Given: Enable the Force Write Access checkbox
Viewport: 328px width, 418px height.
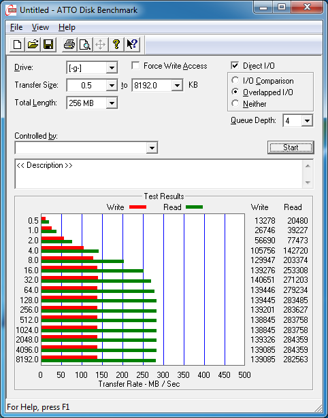Looking at the screenshot, I should [x=135, y=65].
